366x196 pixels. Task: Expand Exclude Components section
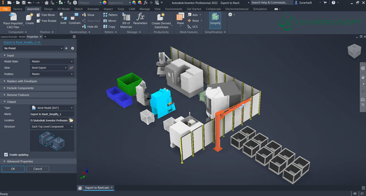point(38,88)
